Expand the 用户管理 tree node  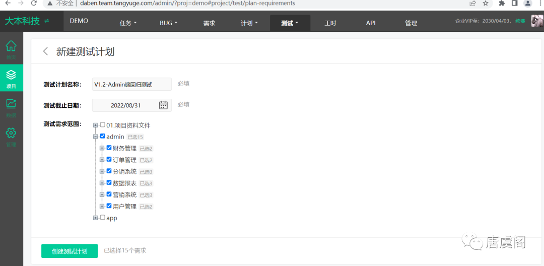[x=102, y=207]
